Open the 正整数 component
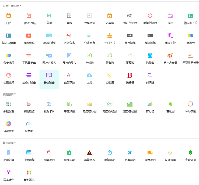 click(130, 55)
